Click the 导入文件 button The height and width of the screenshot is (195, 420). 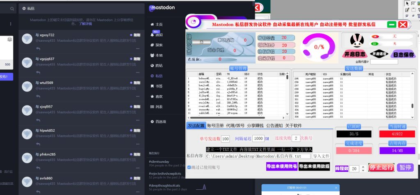click(321, 156)
